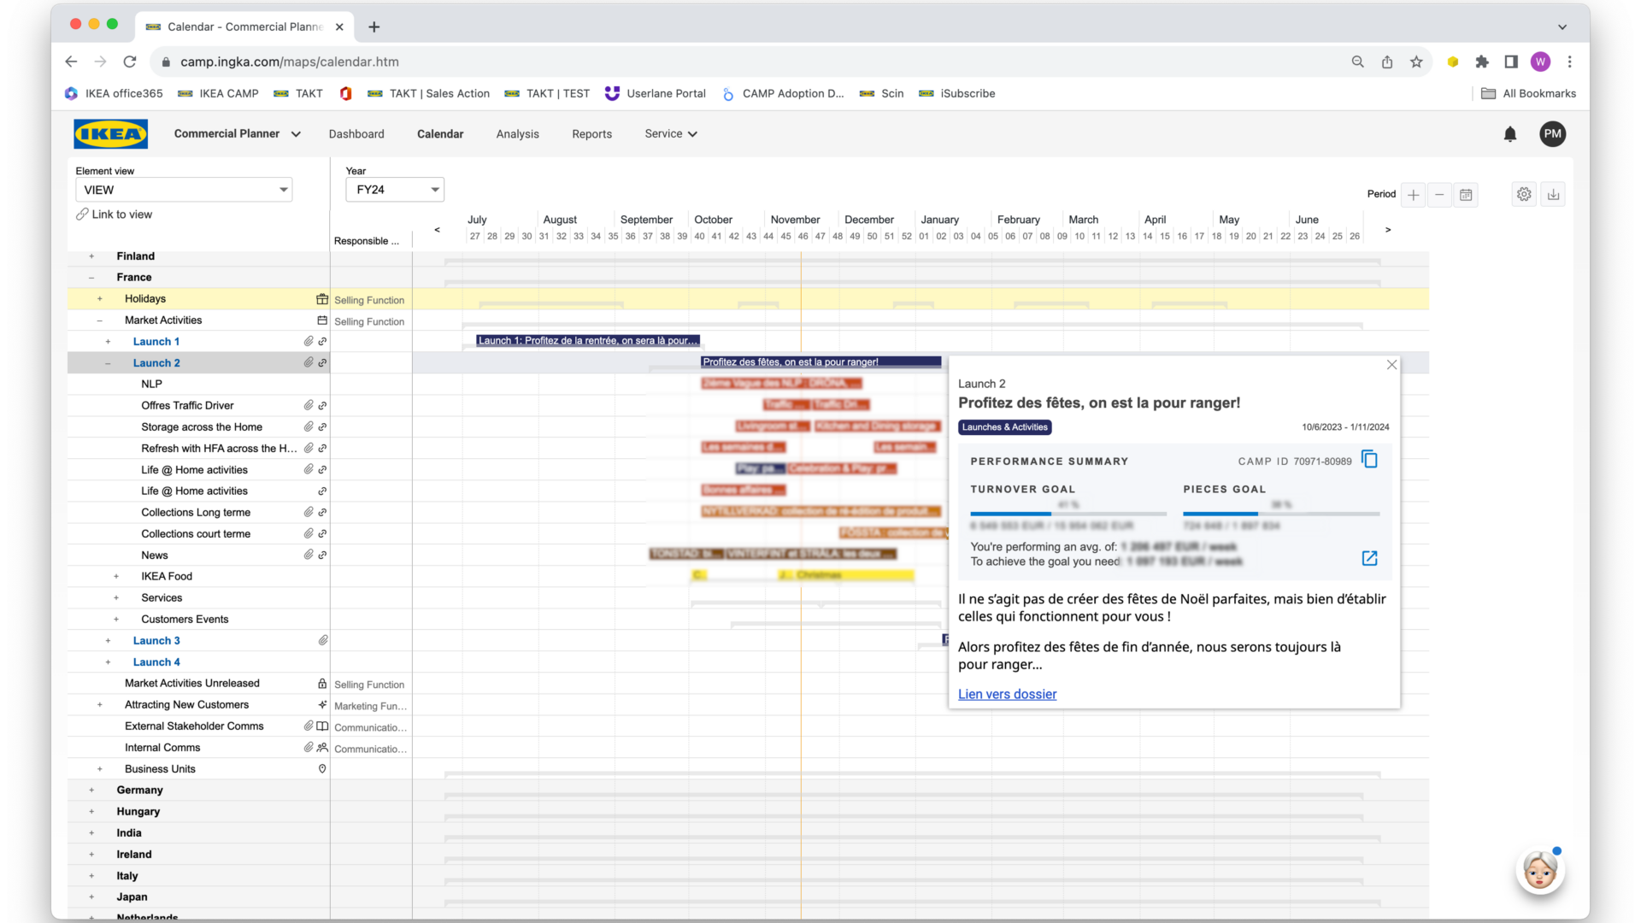Click the Market Activities row calendar icon
This screenshot has width=1641, height=923.
click(322, 320)
